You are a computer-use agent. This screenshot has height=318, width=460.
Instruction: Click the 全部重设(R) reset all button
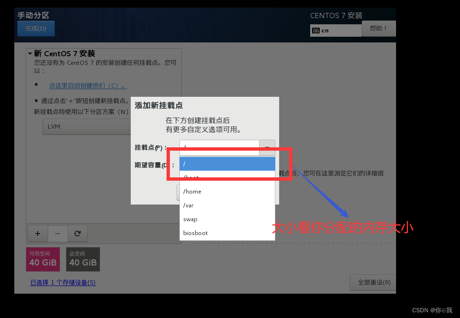coord(373,283)
